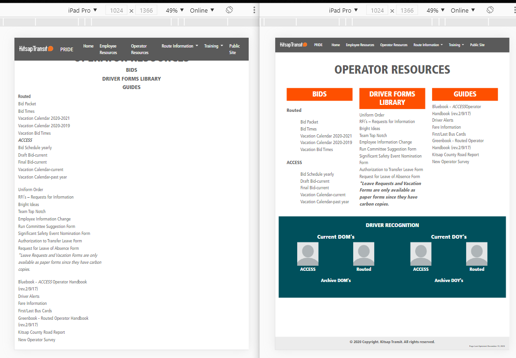Open Kitsap County Road Report in the right page

point(455,155)
